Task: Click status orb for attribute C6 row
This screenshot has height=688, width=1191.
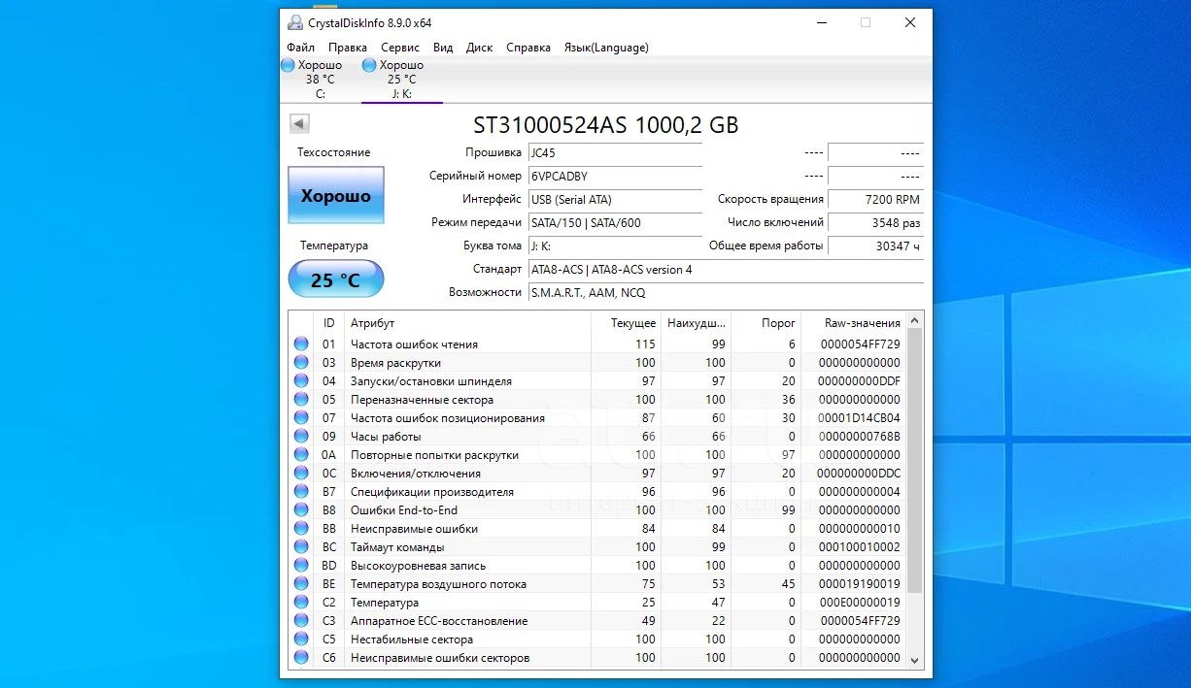Action: 301,658
